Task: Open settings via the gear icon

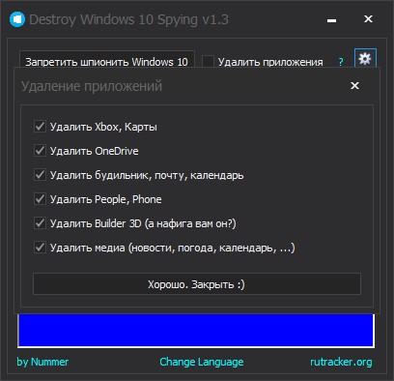Action: point(365,58)
